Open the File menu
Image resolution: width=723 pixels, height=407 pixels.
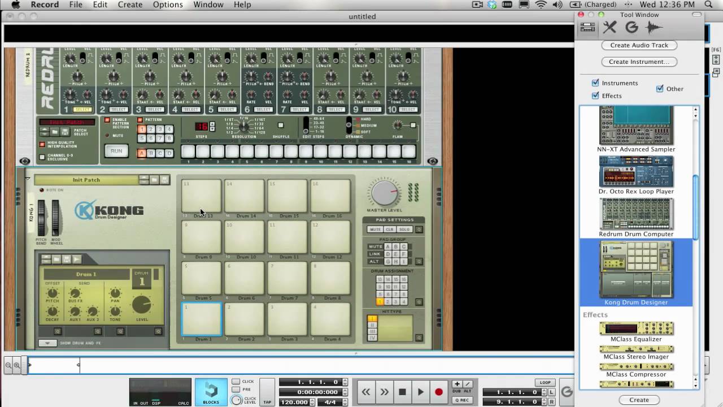coord(76,5)
